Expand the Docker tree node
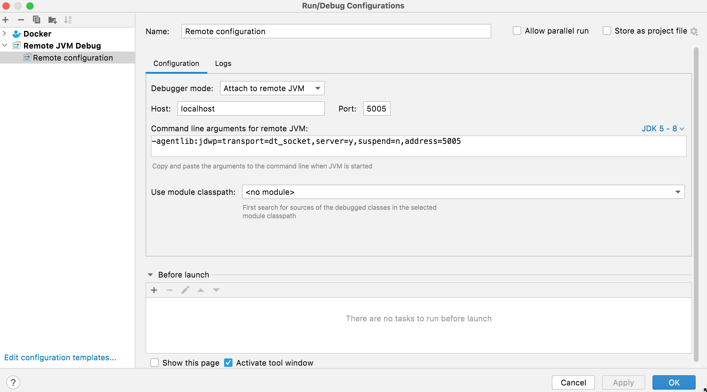The height and width of the screenshot is (392, 707). [4, 33]
